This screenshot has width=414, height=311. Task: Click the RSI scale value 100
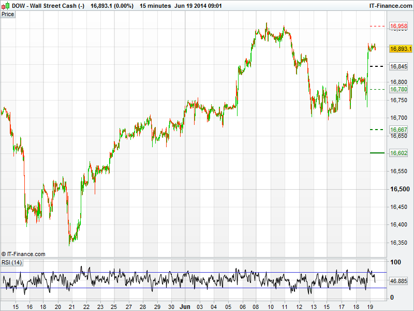tap(395, 263)
